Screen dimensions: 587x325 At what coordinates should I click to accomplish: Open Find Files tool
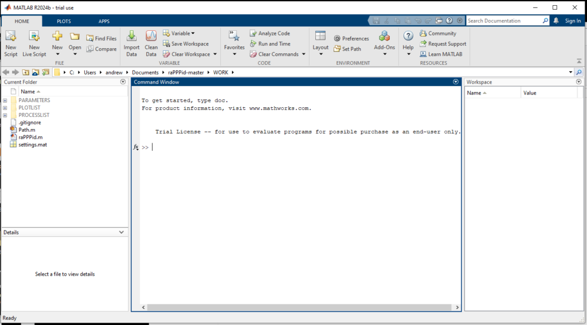pyautogui.click(x=101, y=38)
